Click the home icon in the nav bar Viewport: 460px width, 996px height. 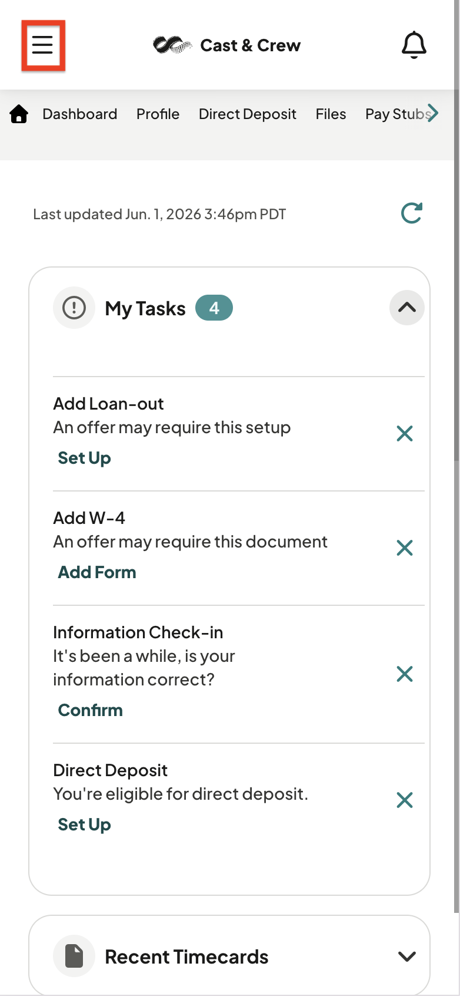coord(19,114)
